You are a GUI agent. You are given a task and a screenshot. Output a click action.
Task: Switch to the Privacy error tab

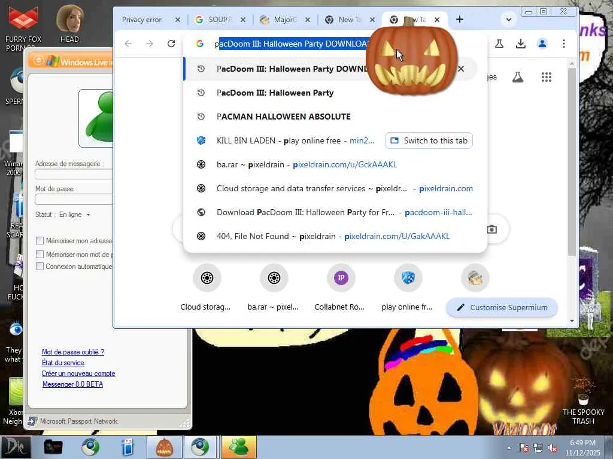pyautogui.click(x=142, y=20)
